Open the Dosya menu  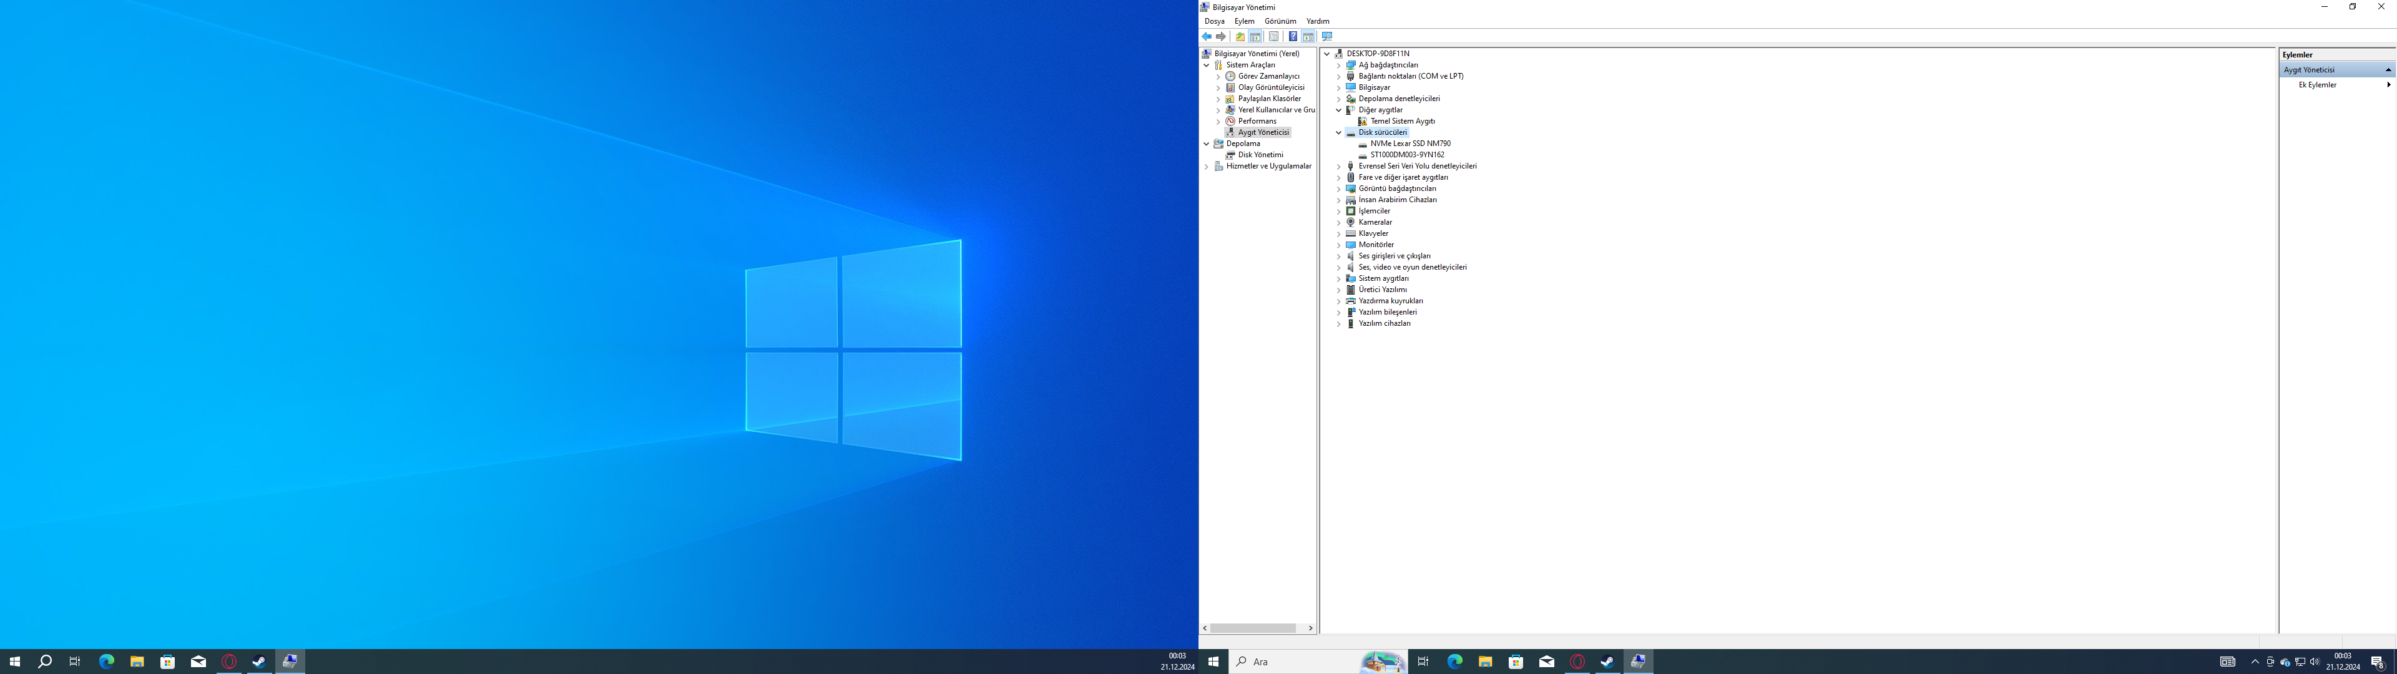click(1214, 21)
